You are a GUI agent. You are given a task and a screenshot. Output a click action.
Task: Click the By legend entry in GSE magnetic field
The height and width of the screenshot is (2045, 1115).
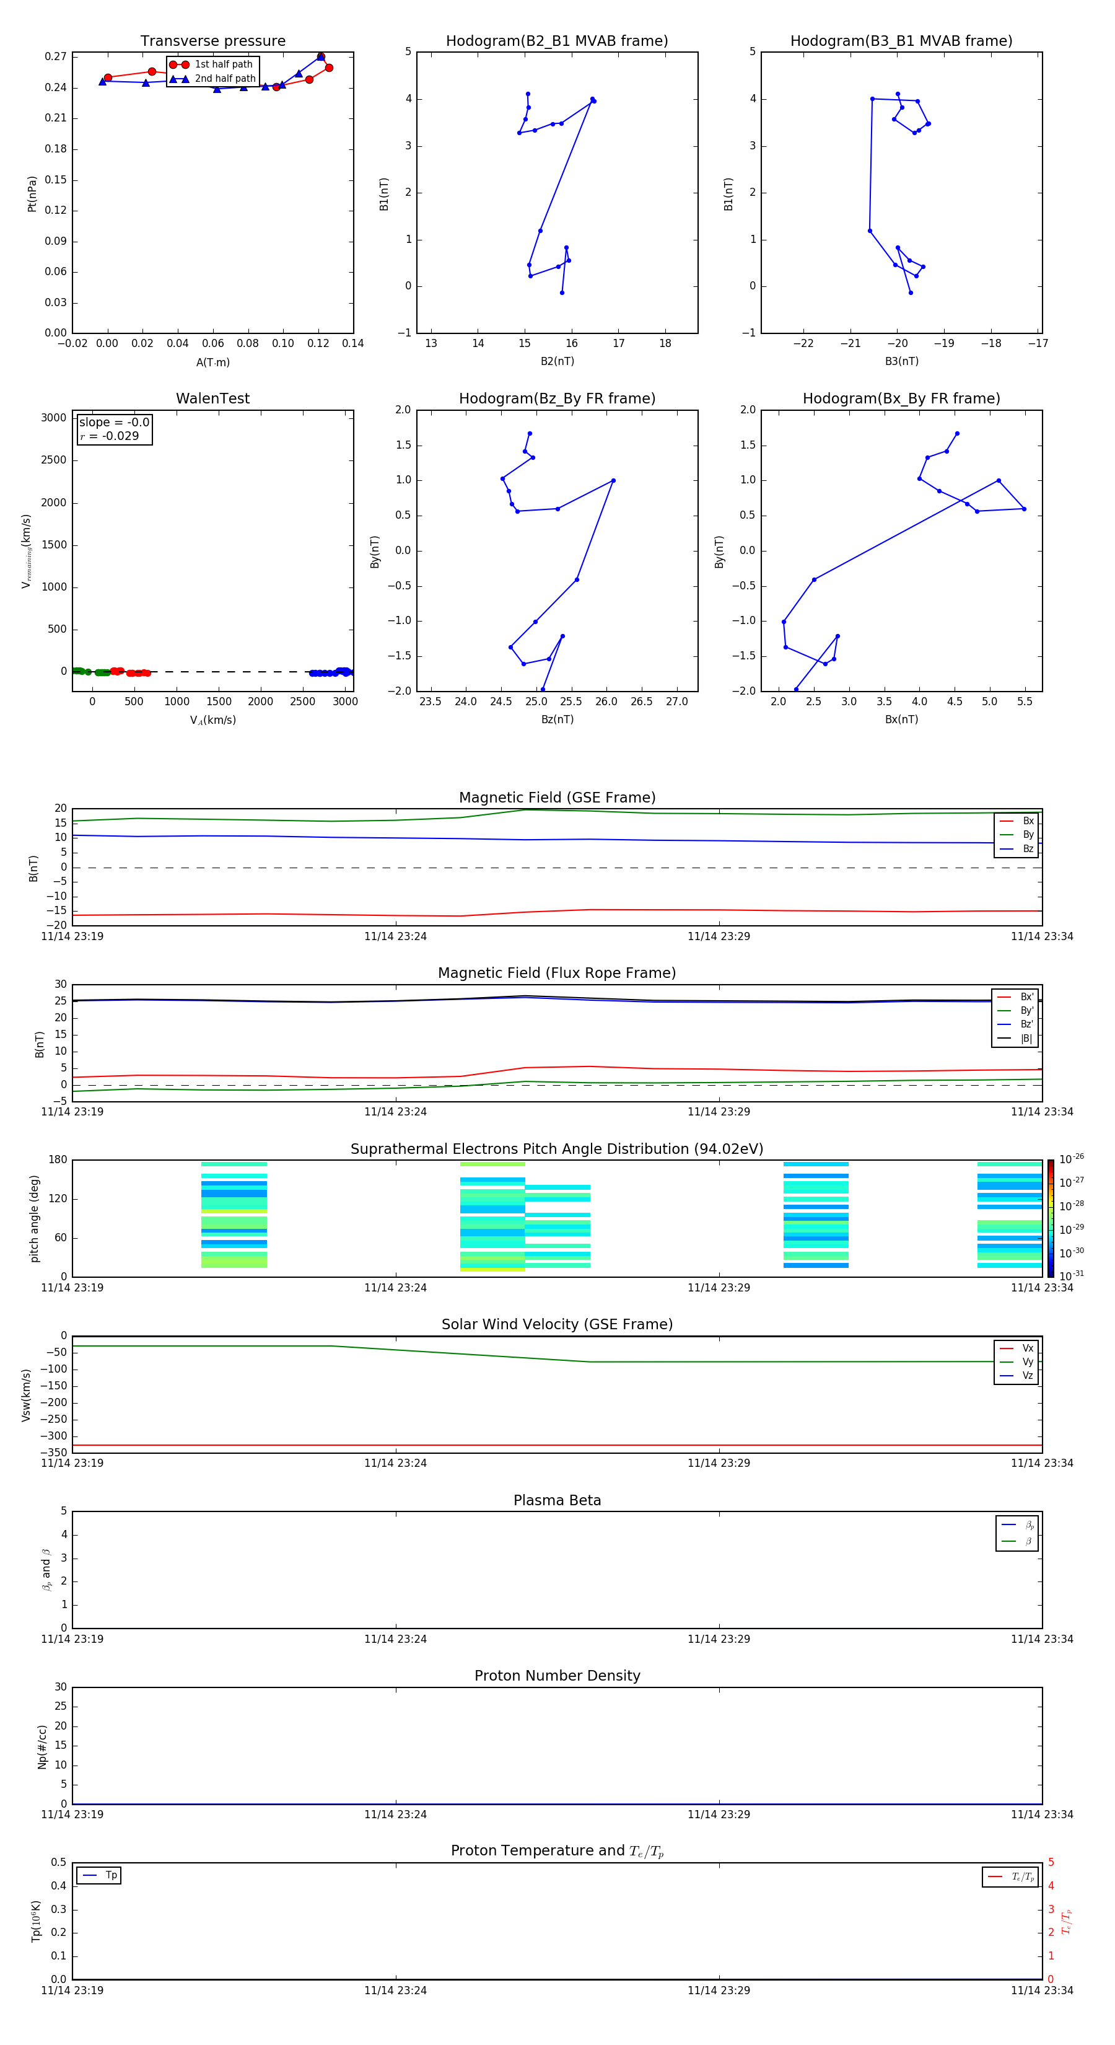point(1017,835)
